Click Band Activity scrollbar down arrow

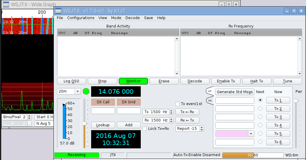point(177,74)
